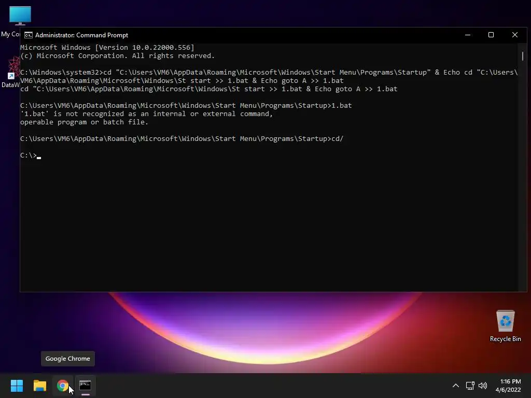Minimize the Command Prompt window
531x398 pixels.
[x=468, y=35]
